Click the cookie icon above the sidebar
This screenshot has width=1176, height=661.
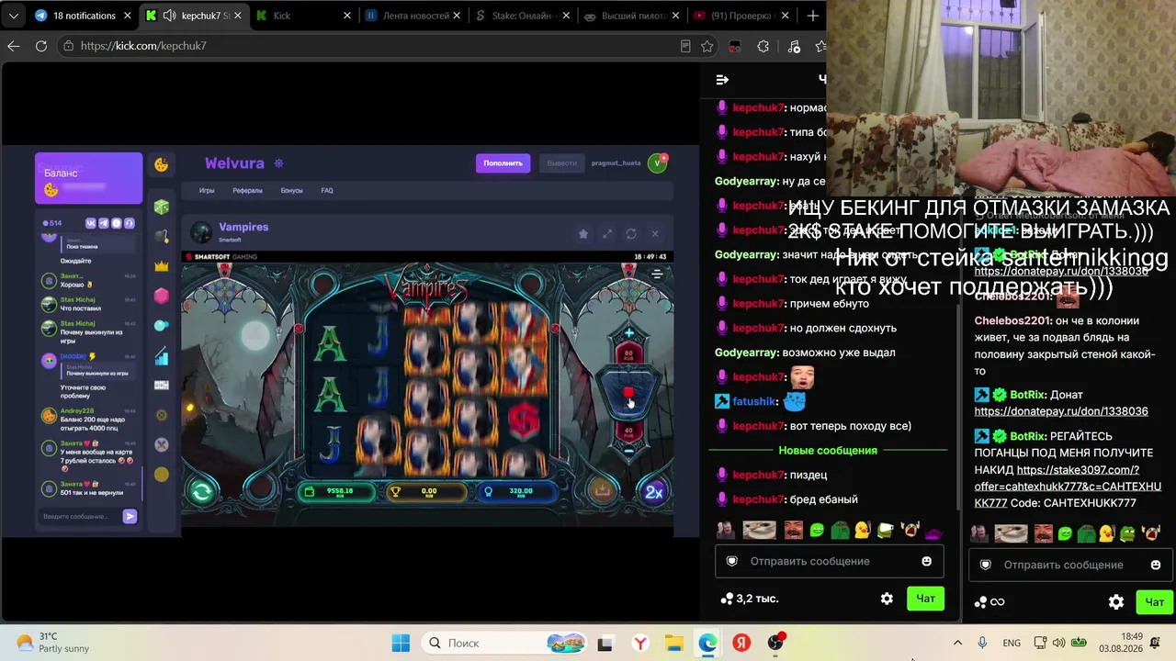coord(161,164)
